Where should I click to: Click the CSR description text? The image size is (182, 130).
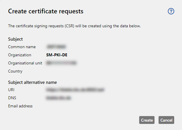click(74, 26)
